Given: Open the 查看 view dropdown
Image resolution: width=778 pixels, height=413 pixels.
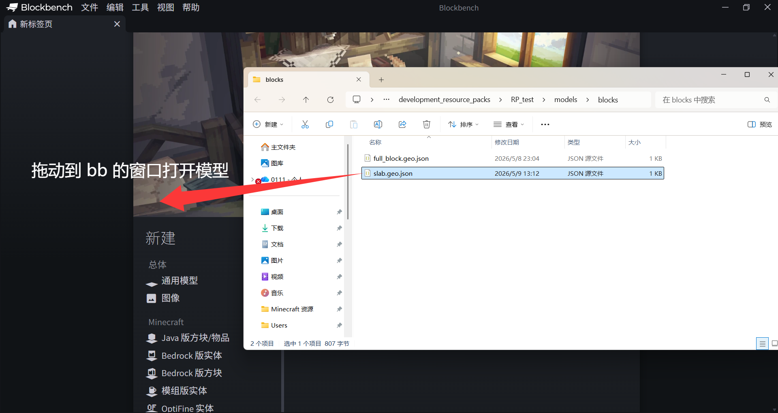Looking at the screenshot, I should coord(509,124).
